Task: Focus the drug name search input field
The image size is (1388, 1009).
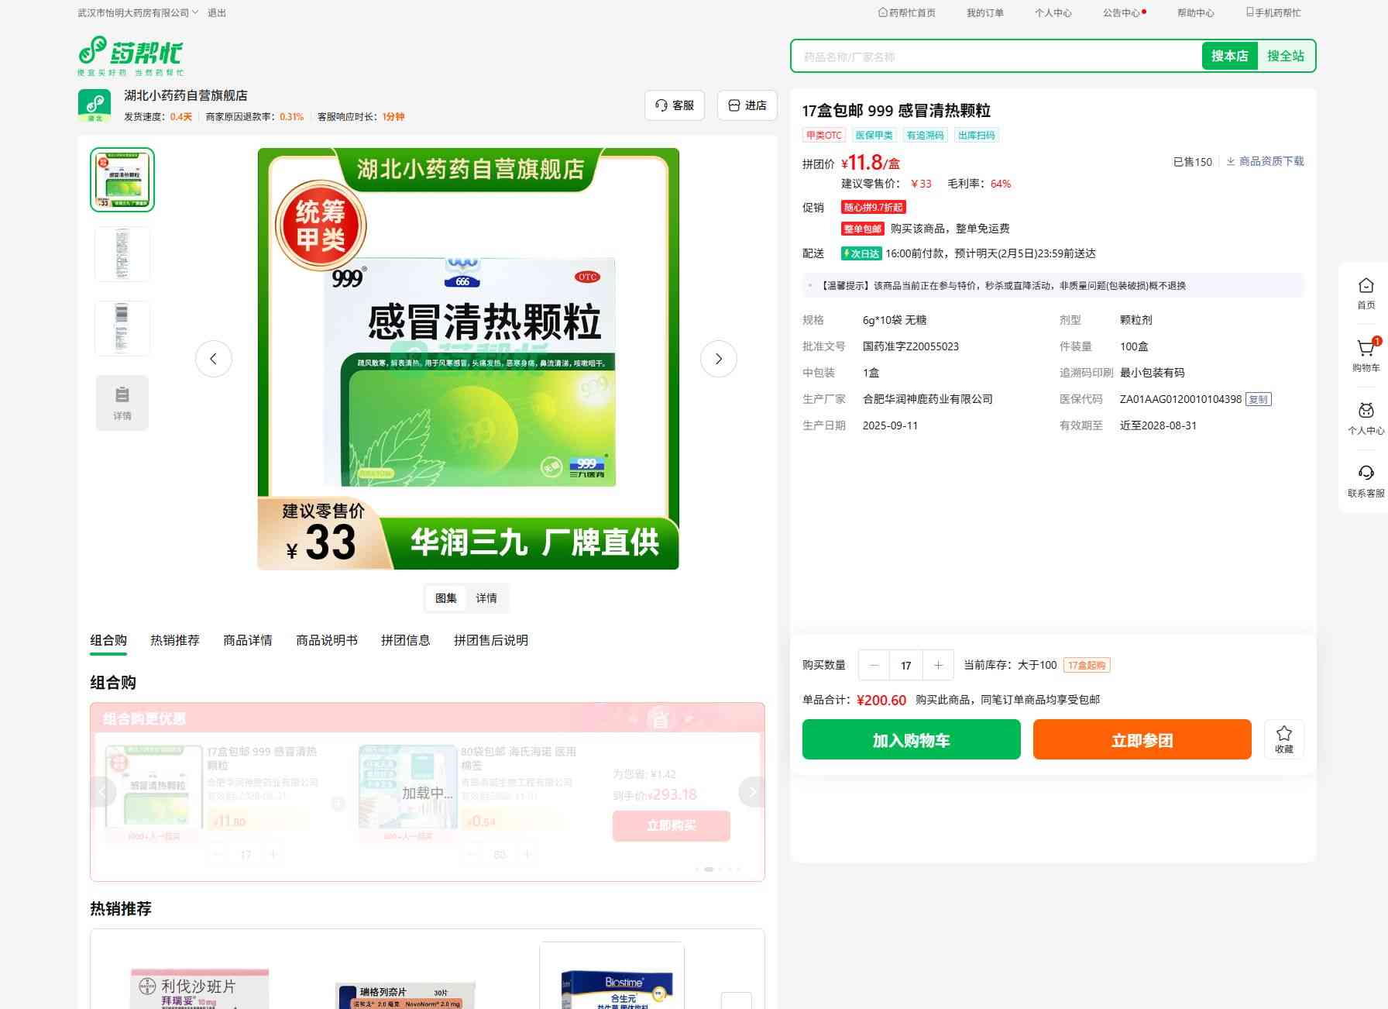Action: tap(996, 57)
